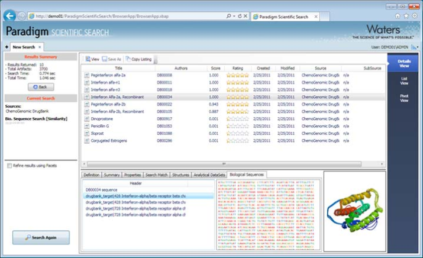Open the Definition tab
This screenshot has width=423, height=258.
coord(91,175)
